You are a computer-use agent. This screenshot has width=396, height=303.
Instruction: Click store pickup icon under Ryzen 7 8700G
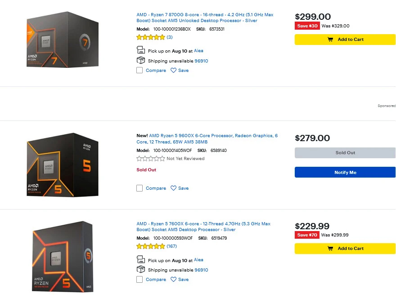pyautogui.click(x=140, y=51)
